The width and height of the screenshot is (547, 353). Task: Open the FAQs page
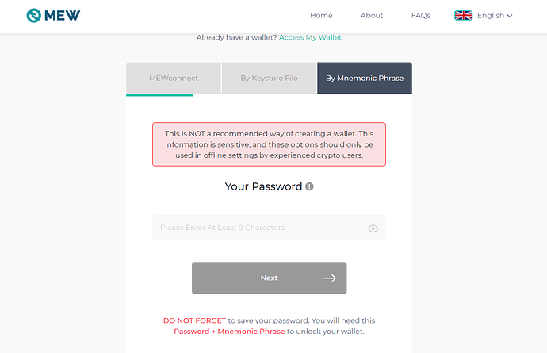point(421,15)
